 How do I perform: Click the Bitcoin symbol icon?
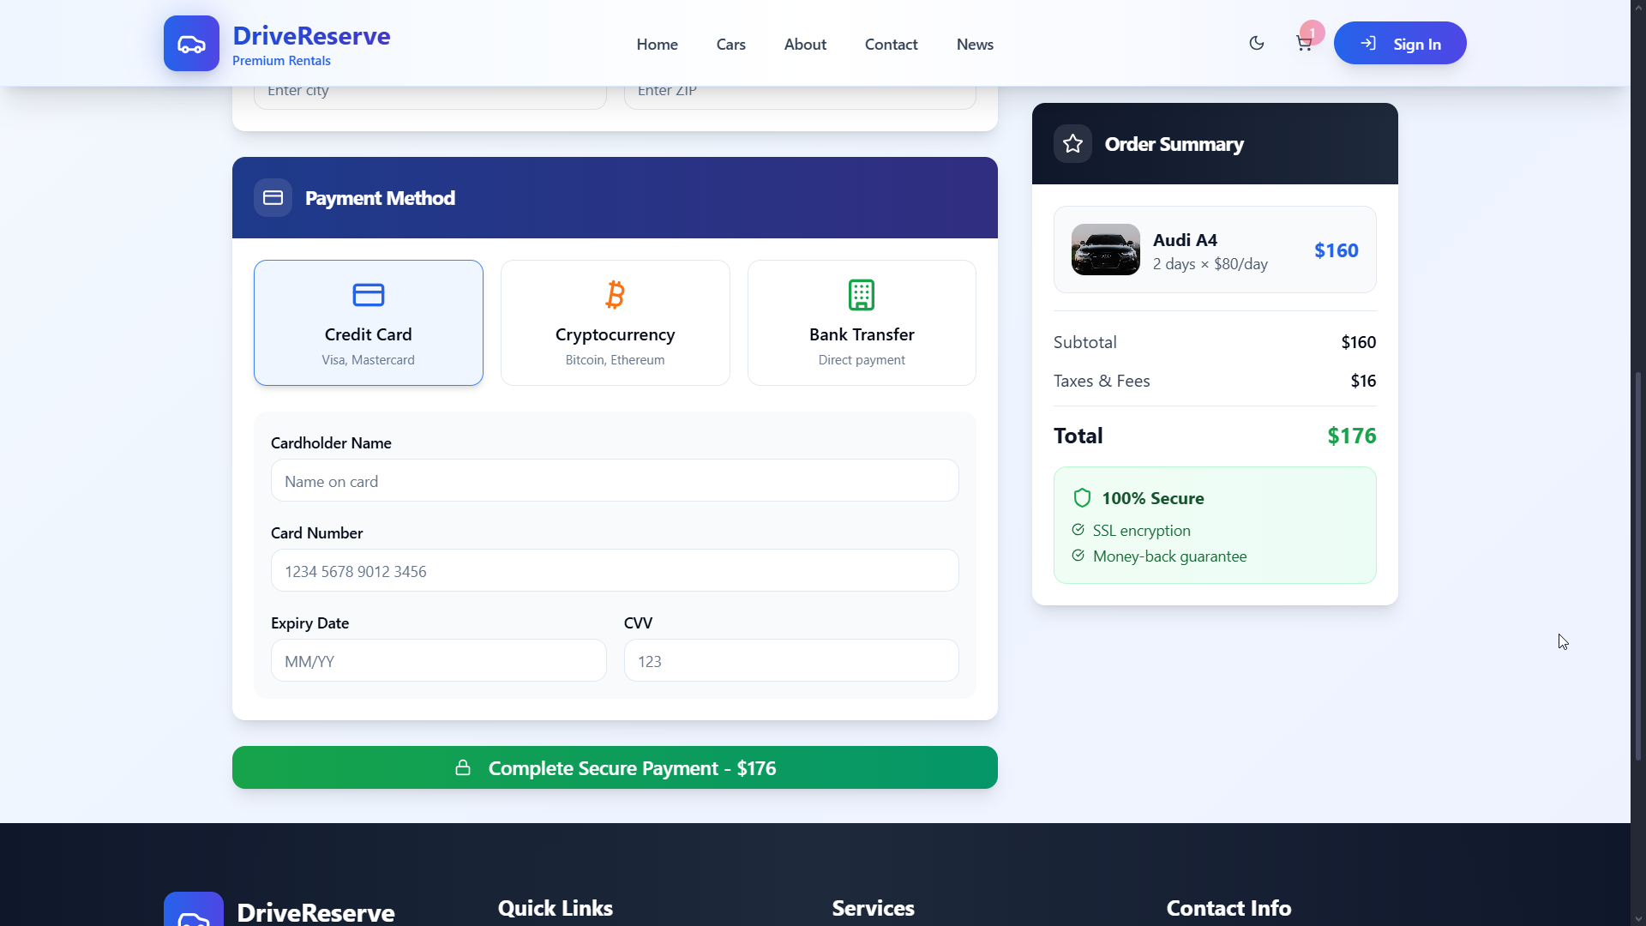[x=615, y=294]
